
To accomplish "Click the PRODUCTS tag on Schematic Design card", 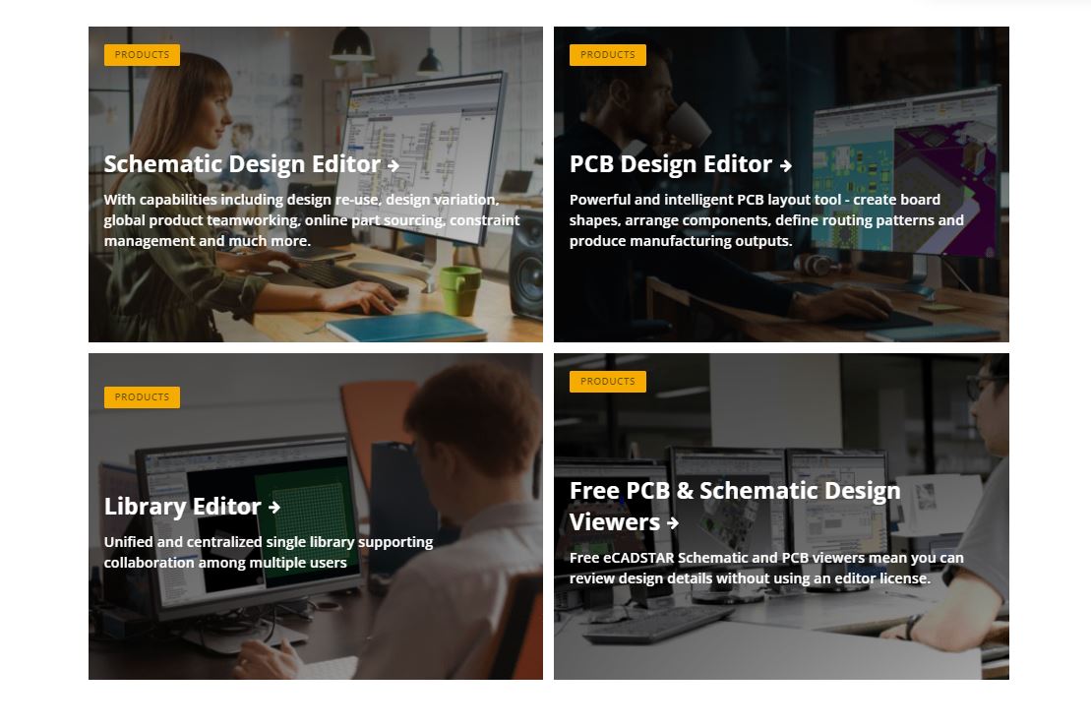I will (x=142, y=55).
